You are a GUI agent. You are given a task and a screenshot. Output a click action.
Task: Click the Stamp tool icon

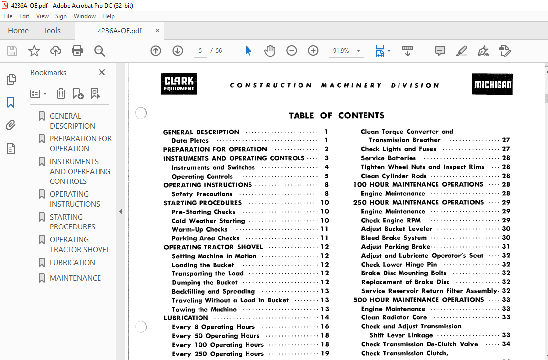505,51
